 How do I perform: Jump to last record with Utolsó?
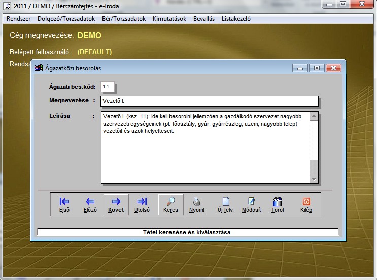142,205
